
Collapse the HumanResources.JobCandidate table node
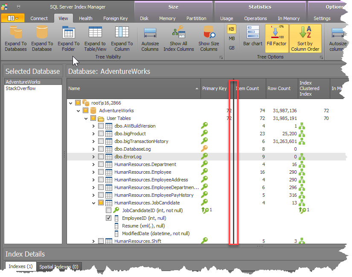pyautogui.click(x=94, y=203)
